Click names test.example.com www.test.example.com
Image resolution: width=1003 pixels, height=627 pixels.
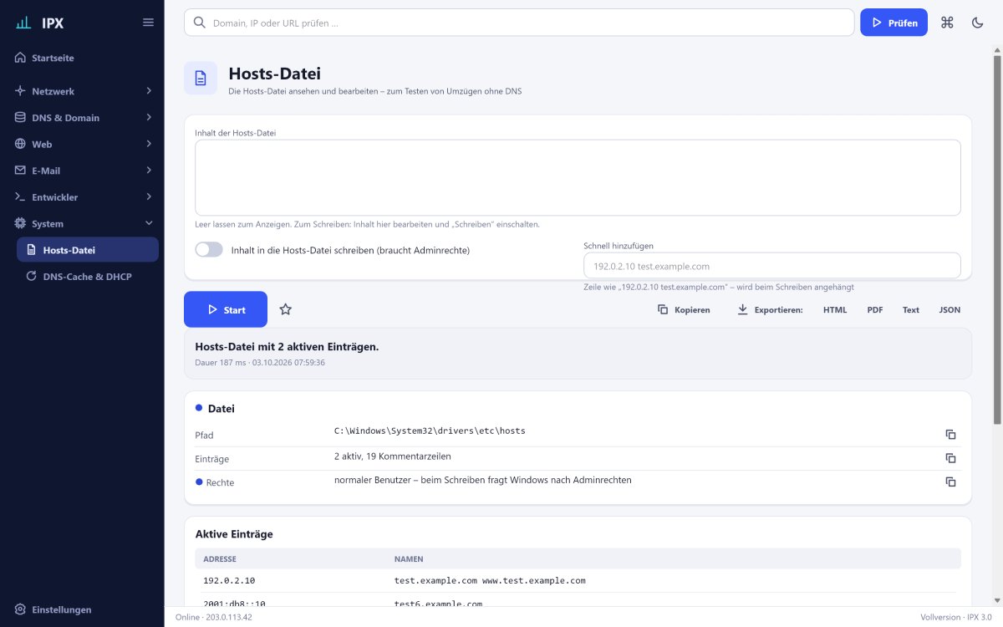(x=490, y=580)
